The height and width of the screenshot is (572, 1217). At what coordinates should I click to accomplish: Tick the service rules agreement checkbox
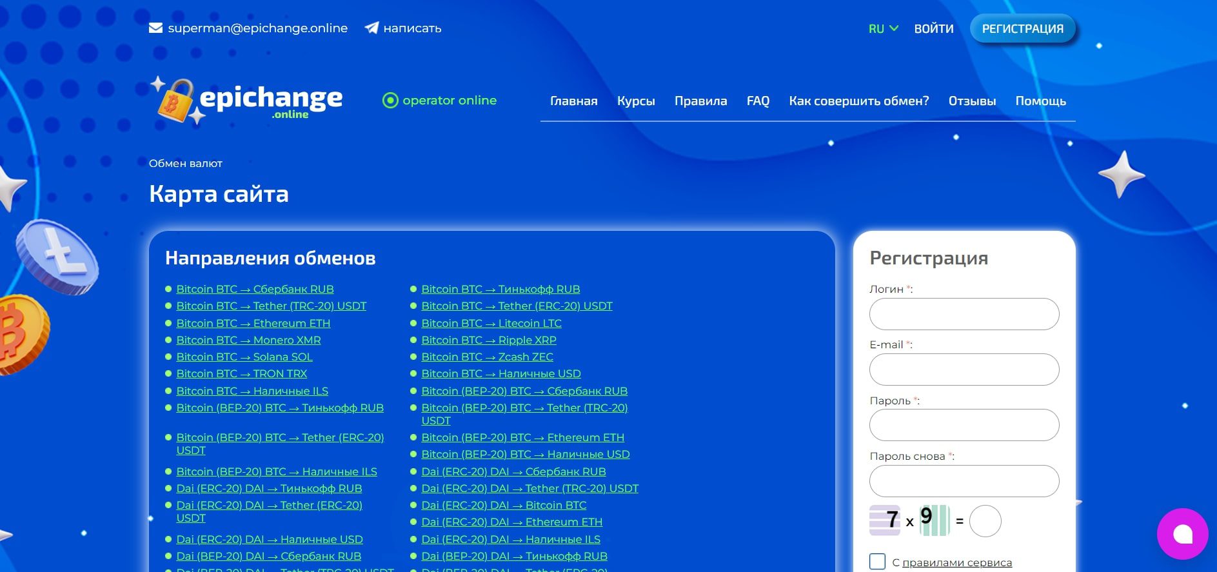point(877,562)
